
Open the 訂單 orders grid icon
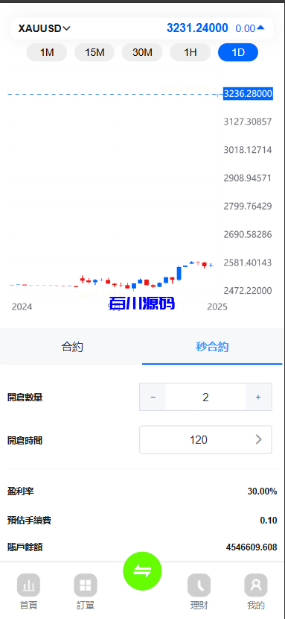click(x=86, y=585)
